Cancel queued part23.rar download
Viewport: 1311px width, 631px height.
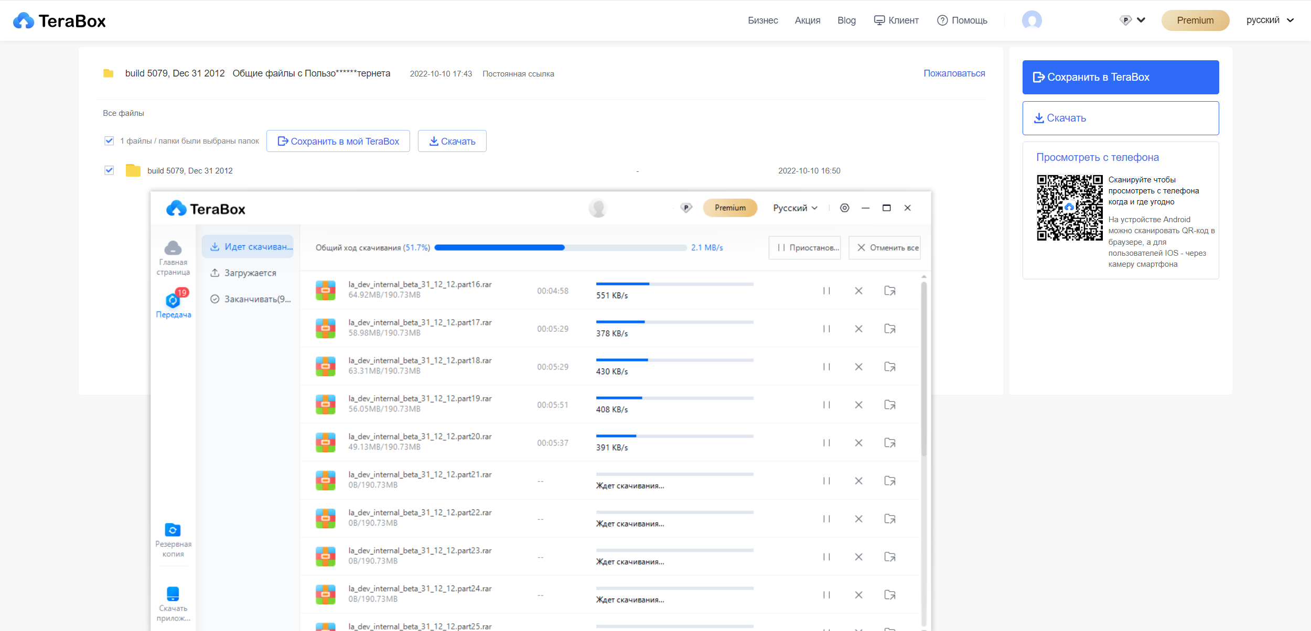click(x=858, y=557)
